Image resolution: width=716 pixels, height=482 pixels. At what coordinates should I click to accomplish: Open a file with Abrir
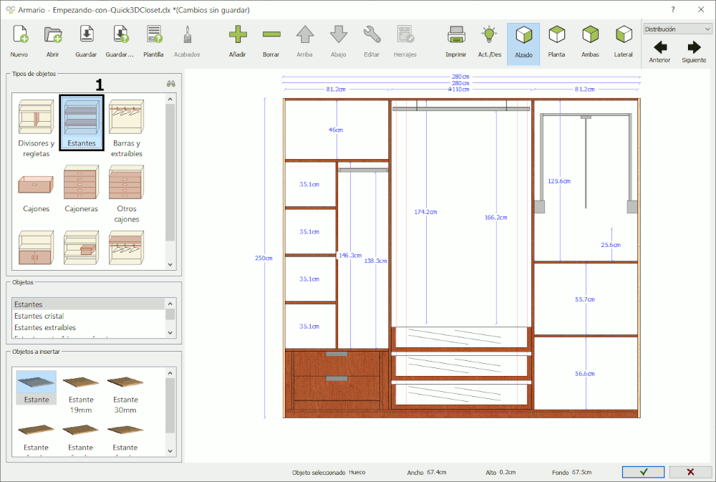coord(53,42)
